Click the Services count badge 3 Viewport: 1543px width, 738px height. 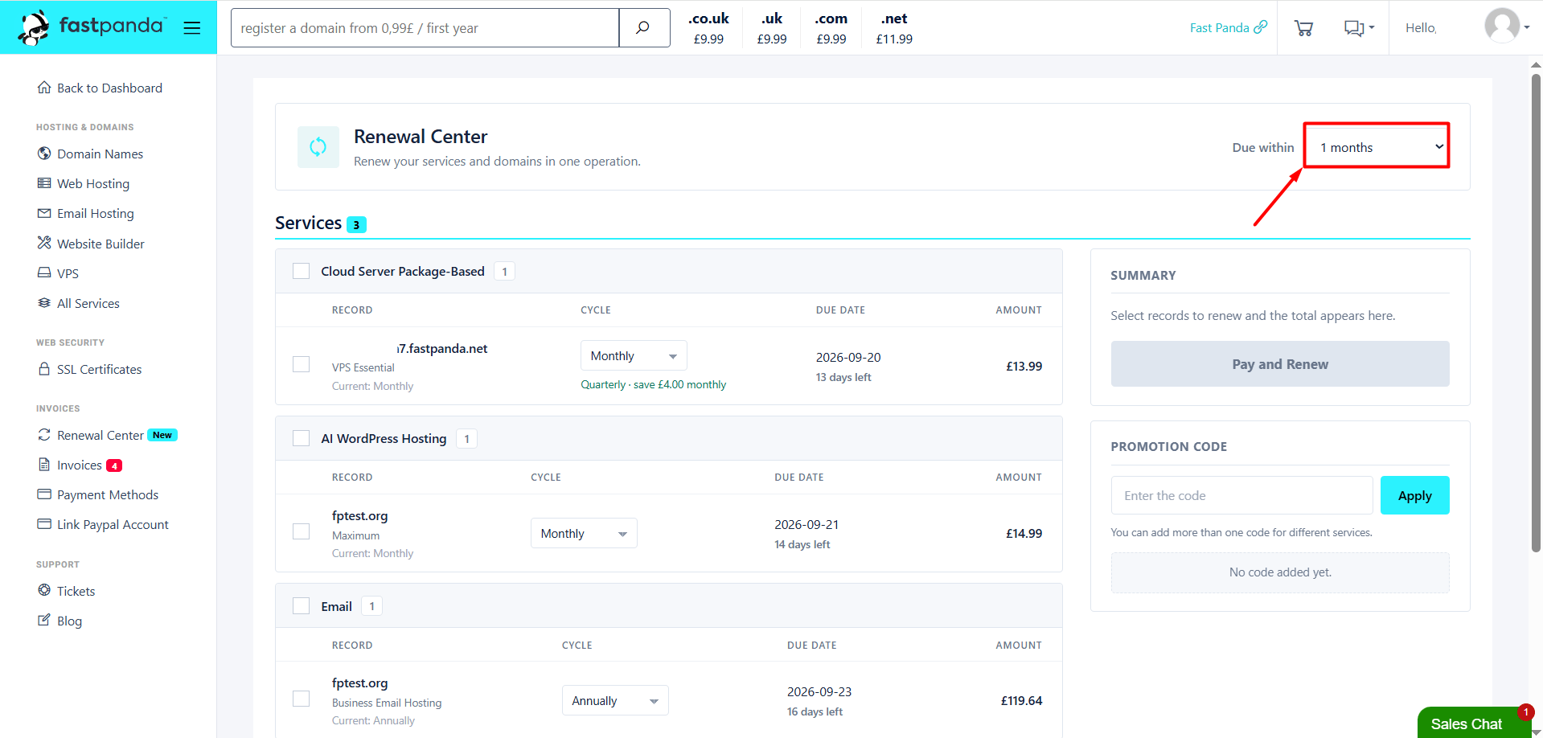(356, 224)
